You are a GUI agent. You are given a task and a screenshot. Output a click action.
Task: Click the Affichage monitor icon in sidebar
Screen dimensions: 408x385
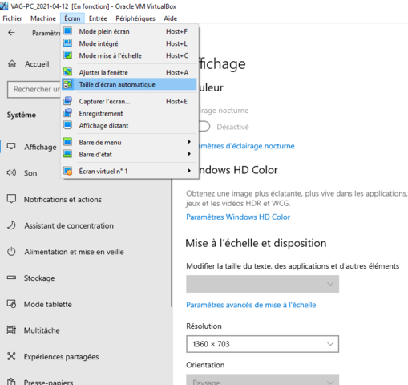[x=11, y=146]
